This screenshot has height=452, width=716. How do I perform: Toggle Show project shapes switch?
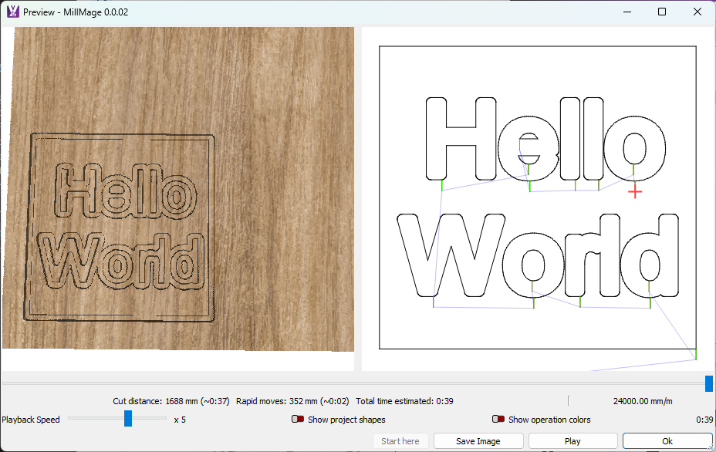click(x=297, y=420)
